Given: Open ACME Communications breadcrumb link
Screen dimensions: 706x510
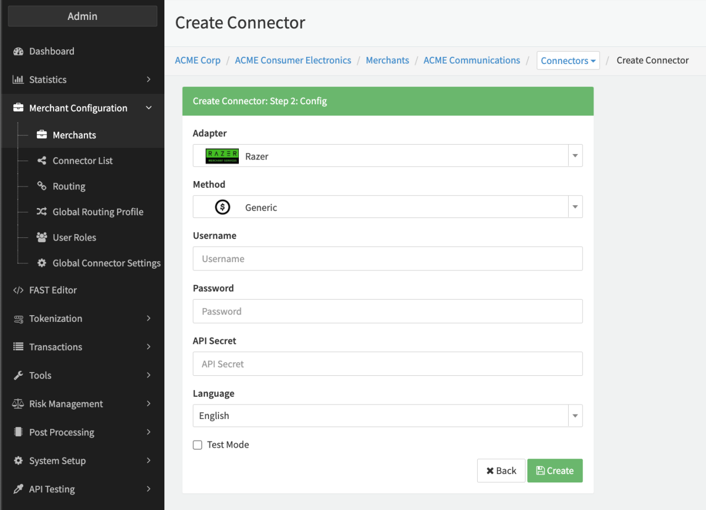Looking at the screenshot, I should click(472, 60).
